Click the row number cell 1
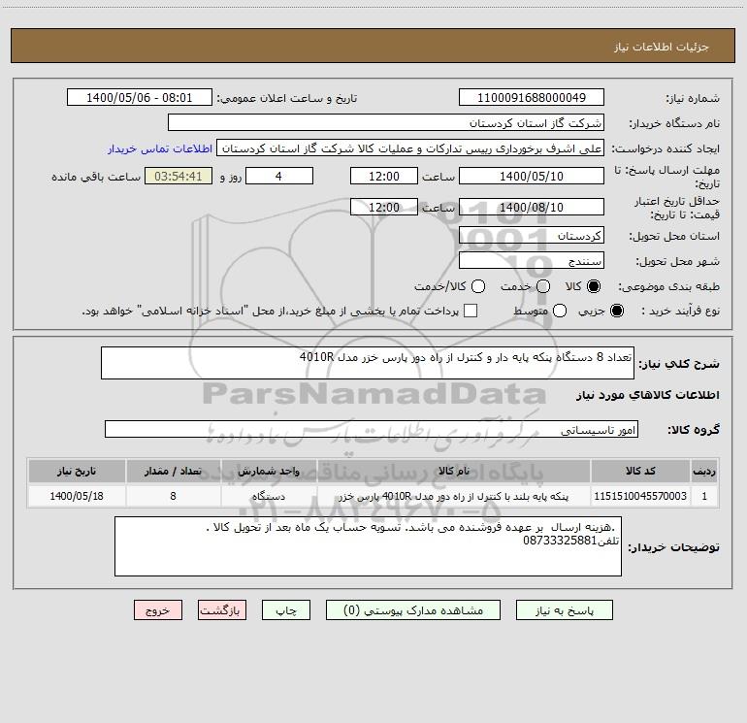This screenshot has height=723, width=747. point(704,496)
